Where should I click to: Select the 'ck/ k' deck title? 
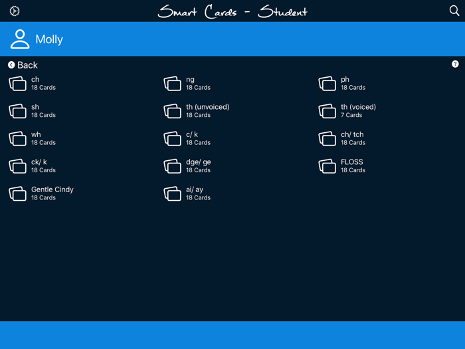coord(39,162)
